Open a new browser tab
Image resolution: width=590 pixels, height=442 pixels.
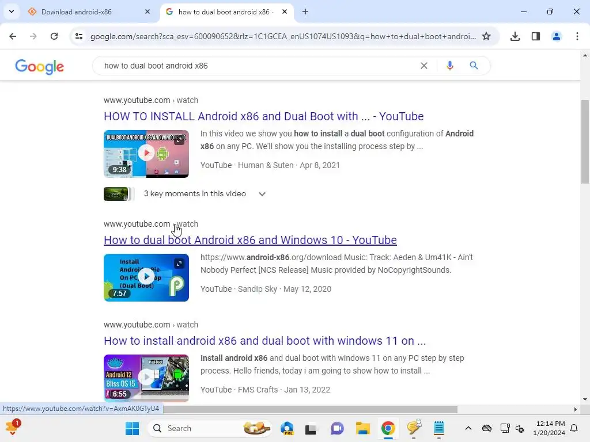[x=305, y=12]
